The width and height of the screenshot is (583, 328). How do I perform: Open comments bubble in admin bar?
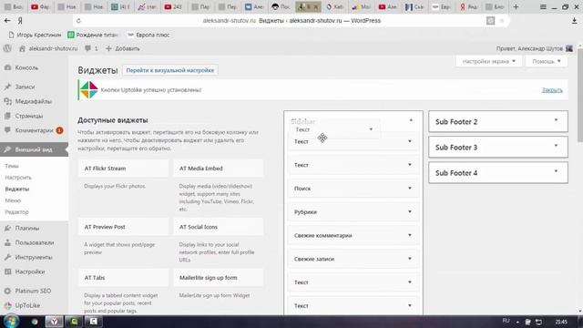[x=87, y=48]
